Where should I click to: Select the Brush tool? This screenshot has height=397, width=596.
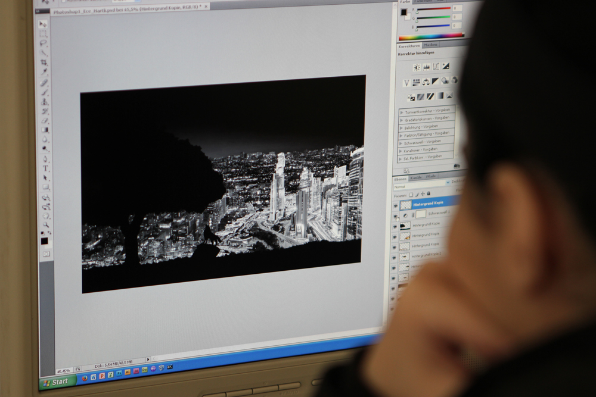tap(45, 92)
